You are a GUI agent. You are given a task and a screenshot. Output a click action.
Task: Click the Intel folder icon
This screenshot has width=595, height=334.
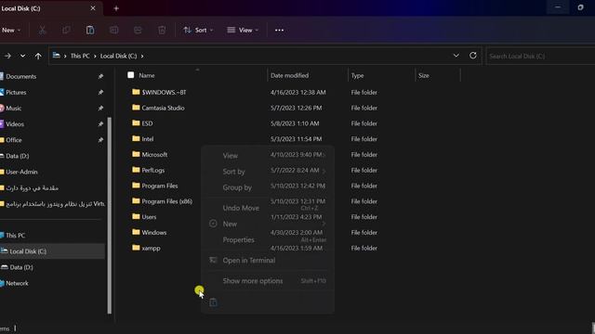coord(136,138)
